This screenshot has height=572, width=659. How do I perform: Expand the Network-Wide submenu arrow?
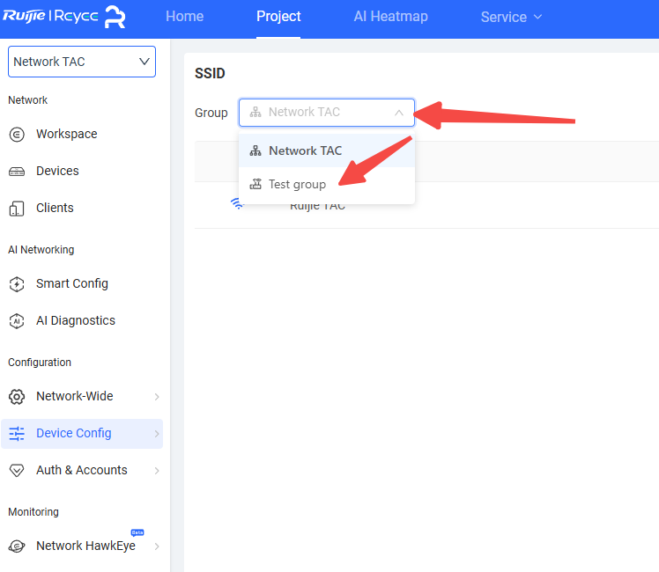pyautogui.click(x=157, y=397)
